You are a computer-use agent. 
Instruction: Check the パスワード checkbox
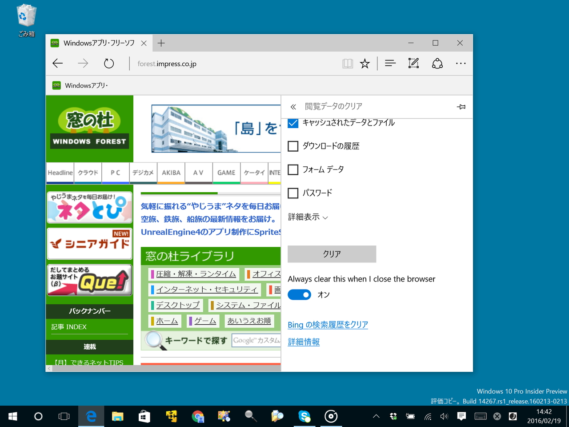pos(293,193)
